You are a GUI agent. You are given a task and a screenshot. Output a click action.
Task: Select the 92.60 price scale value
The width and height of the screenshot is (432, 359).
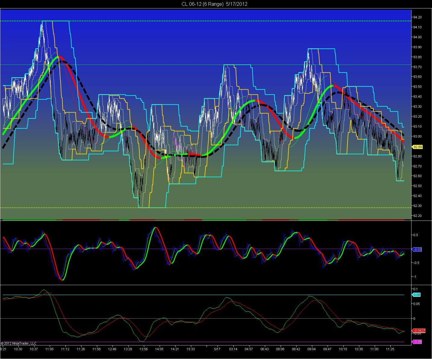pyautogui.click(x=418, y=176)
